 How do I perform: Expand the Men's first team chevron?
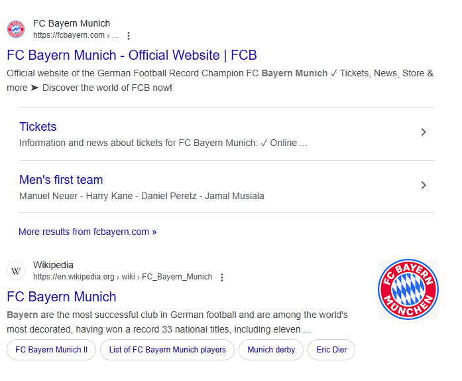[424, 185]
